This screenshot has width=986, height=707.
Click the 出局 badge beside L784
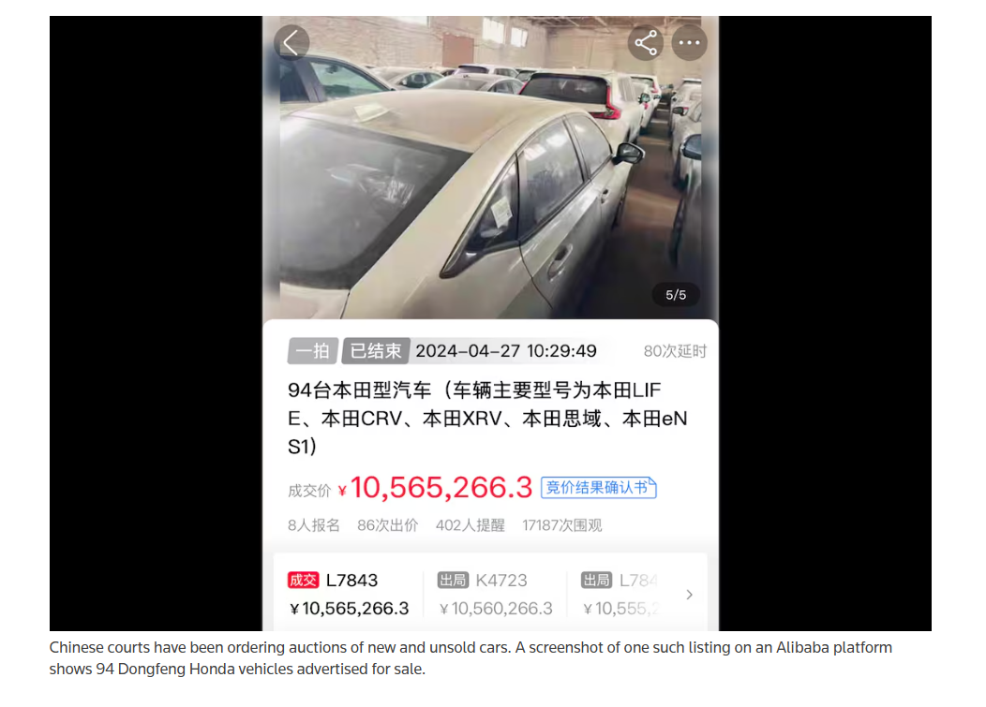pos(597,580)
